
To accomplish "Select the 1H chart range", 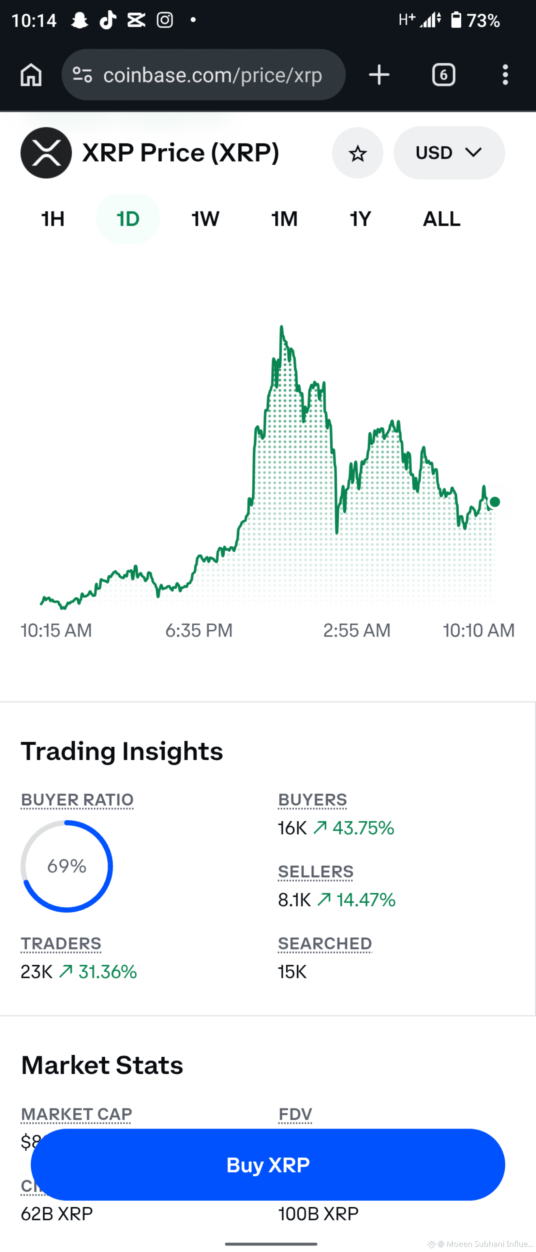I will click(x=52, y=219).
